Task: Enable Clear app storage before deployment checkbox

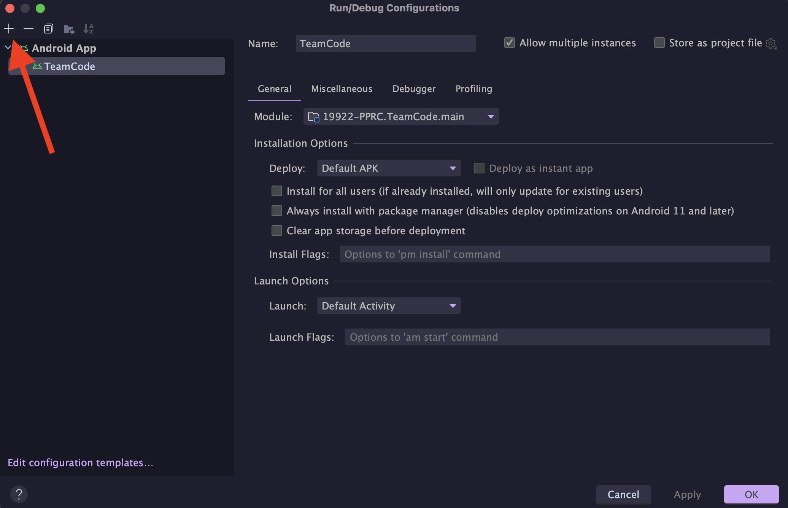Action: point(276,230)
